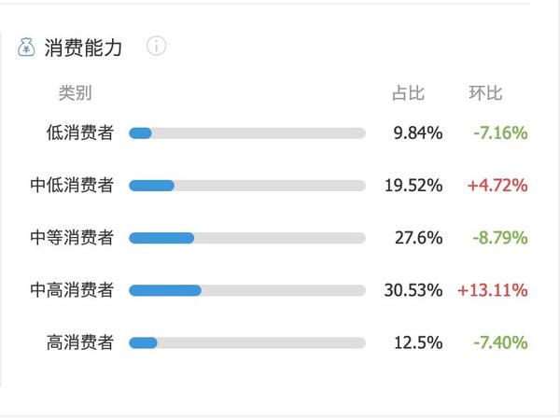The width and height of the screenshot is (560, 418).
Task: Select the 中低消费者 row label
Action: pos(72,186)
